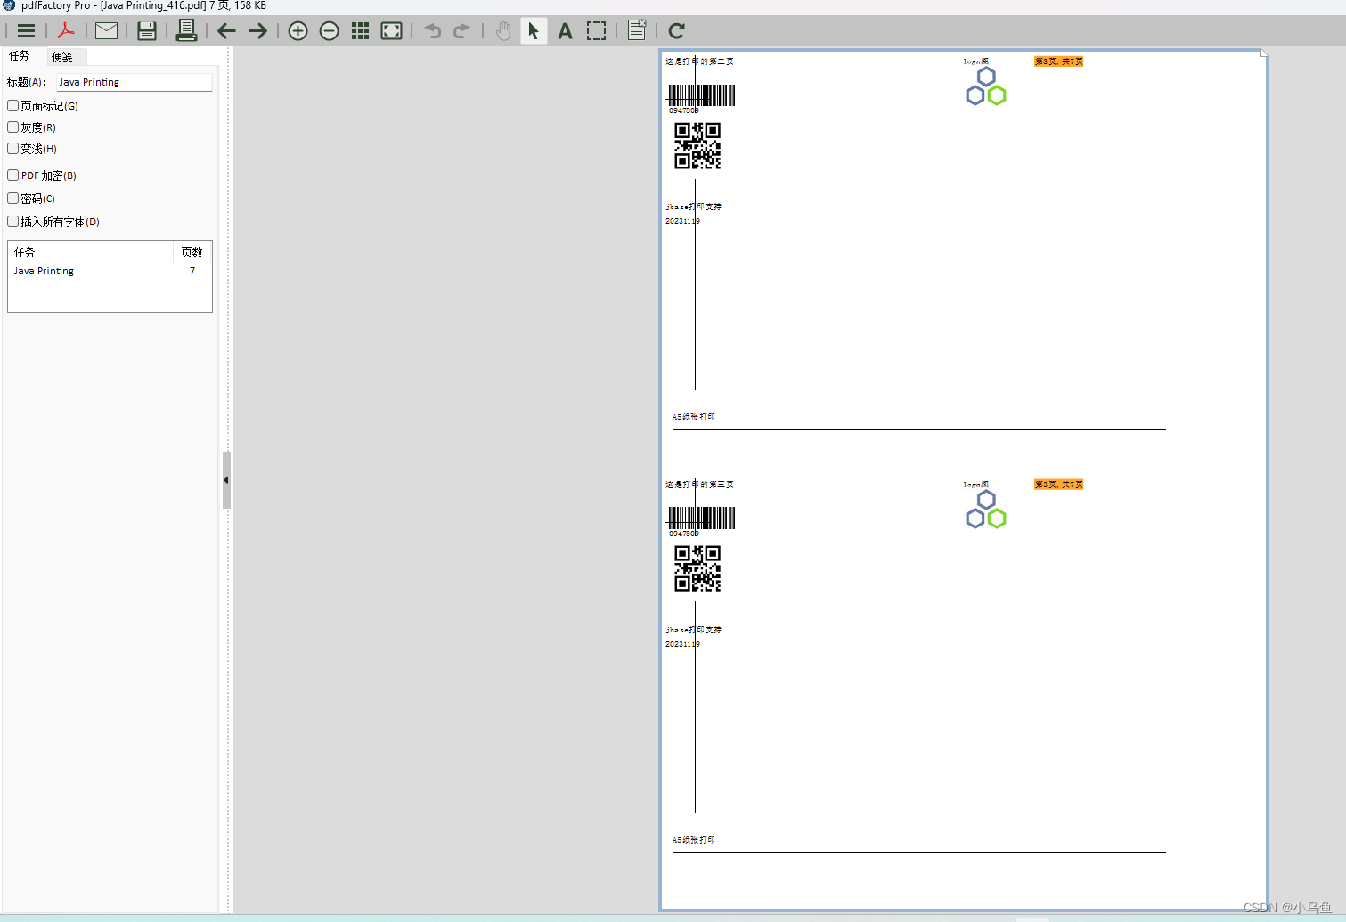The height and width of the screenshot is (922, 1346).
Task: Click the page count 7 cell
Action: click(x=192, y=271)
